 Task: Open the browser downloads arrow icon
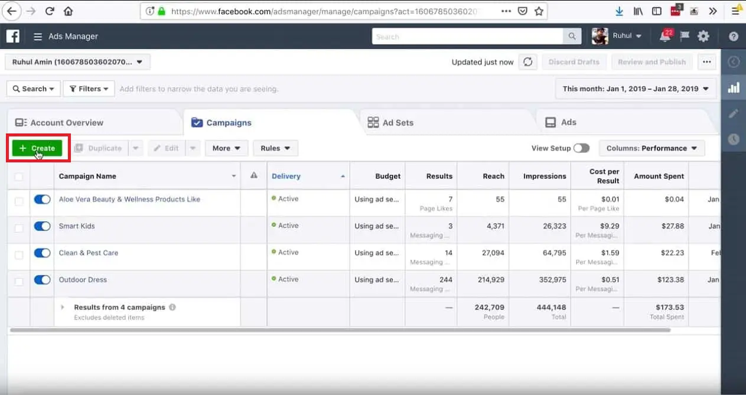pyautogui.click(x=619, y=11)
